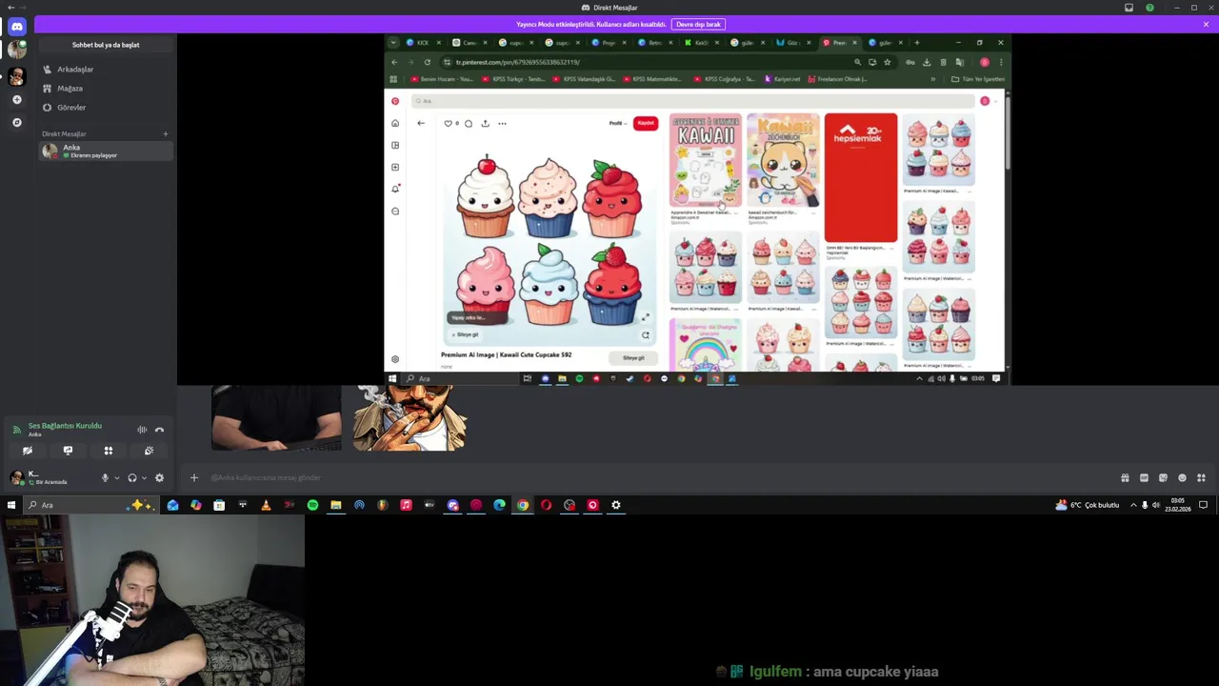Image resolution: width=1219 pixels, height=686 pixels.
Task: Open a new browser tab in stream
Action: [916, 43]
